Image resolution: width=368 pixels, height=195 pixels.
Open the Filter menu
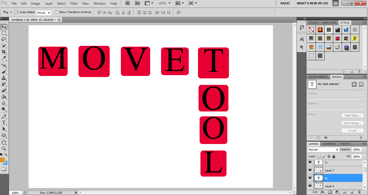pyautogui.click(x=74, y=3)
